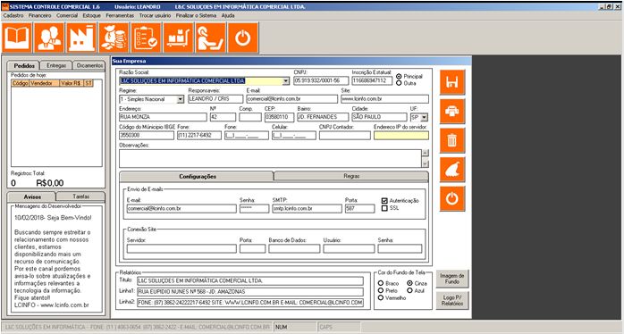
Task: Click the Responsáveis field
Action: click(215, 99)
